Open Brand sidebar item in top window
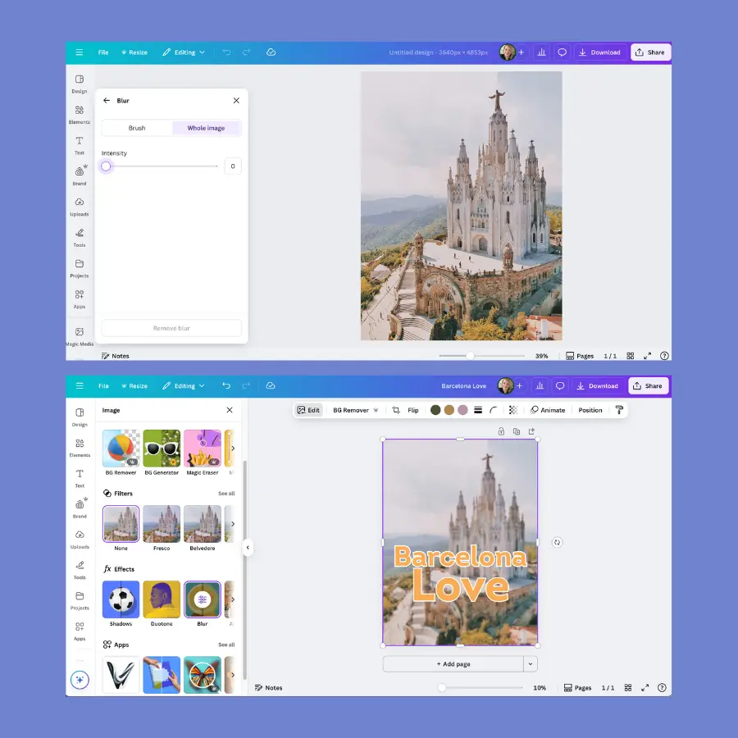This screenshot has width=738, height=738. pos(79,175)
